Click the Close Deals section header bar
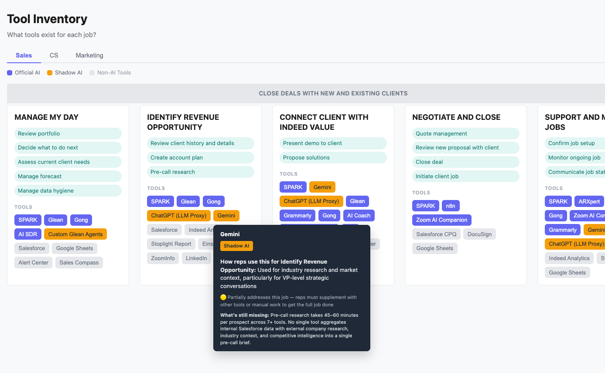The width and height of the screenshot is (605, 373). pyautogui.click(x=306, y=93)
